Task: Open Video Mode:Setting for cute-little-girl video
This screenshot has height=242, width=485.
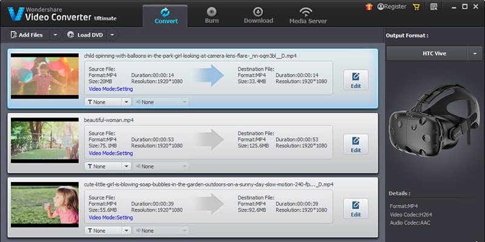Action: point(111,217)
